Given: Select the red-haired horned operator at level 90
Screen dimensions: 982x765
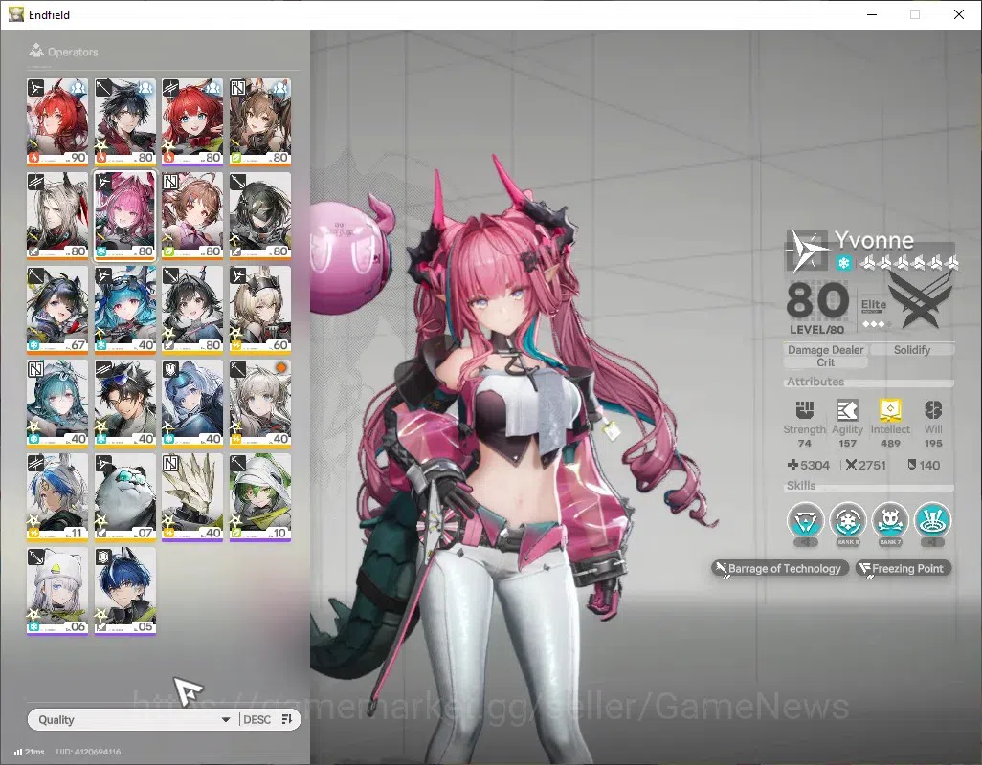Looking at the screenshot, I should point(57,121).
